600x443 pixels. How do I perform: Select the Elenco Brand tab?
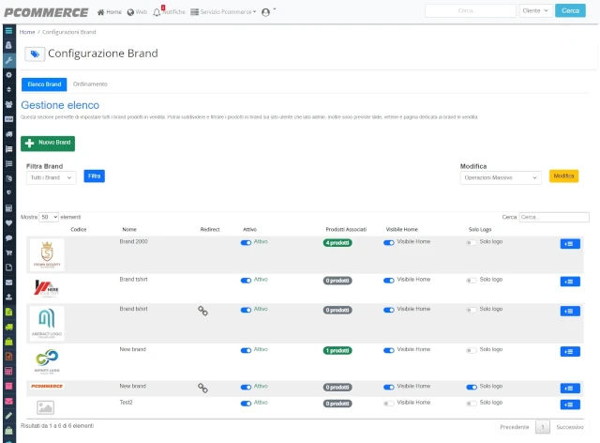click(44, 84)
